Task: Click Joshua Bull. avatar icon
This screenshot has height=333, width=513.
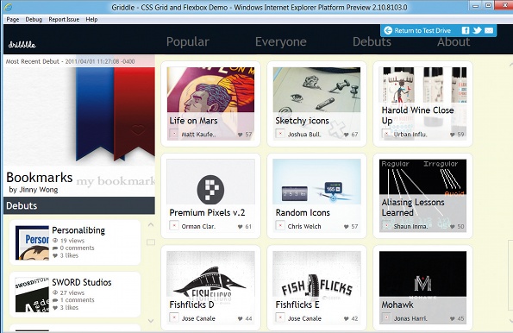Action: [280, 134]
